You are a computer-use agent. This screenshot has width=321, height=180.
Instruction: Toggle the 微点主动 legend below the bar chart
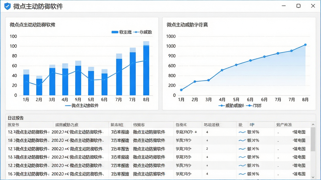click(82, 106)
